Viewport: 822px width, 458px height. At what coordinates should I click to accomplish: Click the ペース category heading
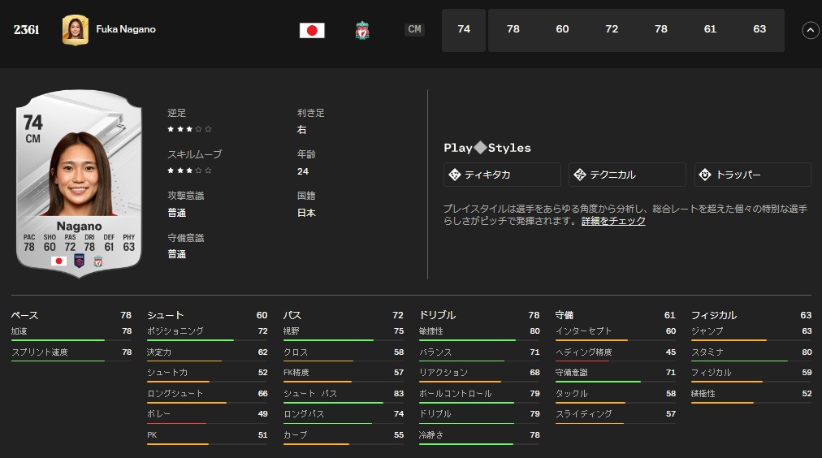(x=24, y=315)
